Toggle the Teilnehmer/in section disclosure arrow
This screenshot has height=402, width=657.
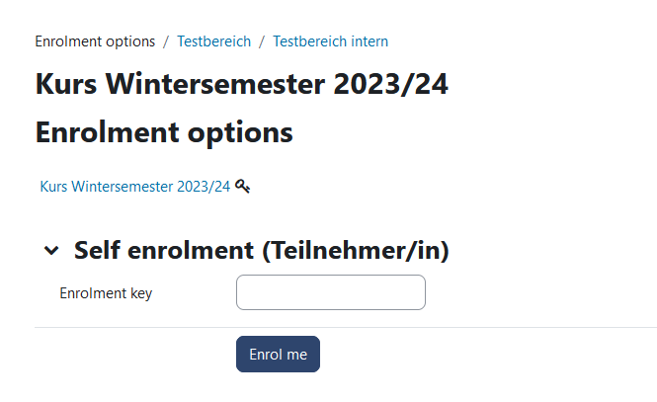51,252
